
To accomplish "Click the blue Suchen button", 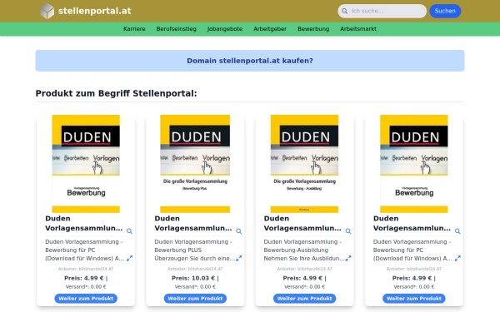I will pyautogui.click(x=445, y=11).
